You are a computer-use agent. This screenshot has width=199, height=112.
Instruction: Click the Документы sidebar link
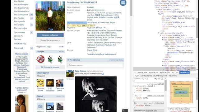[19, 36]
